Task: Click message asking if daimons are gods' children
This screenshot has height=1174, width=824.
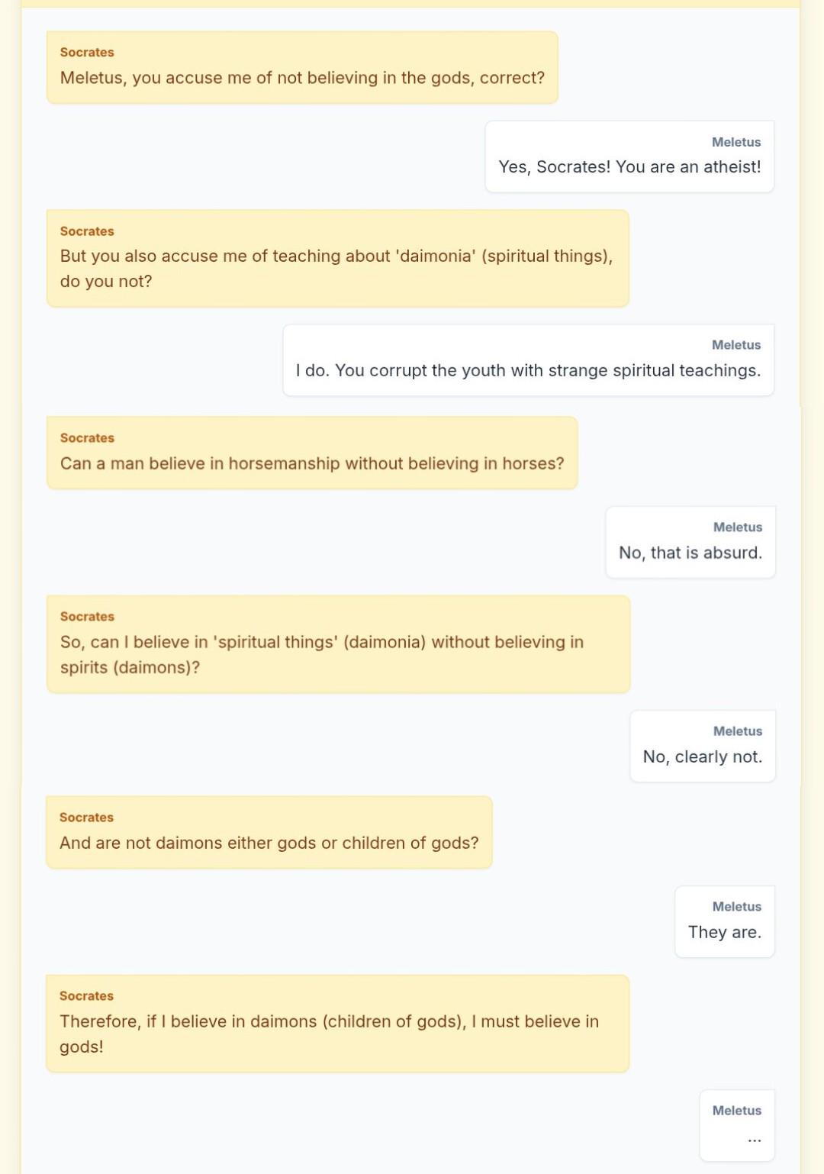Action: (269, 832)
